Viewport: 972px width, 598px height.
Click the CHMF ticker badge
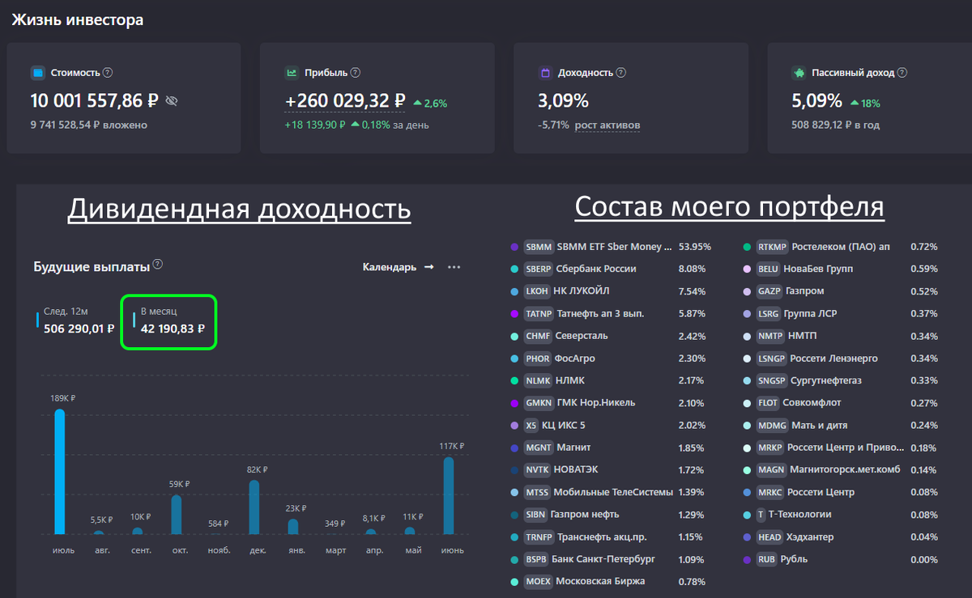click(538, 336)
